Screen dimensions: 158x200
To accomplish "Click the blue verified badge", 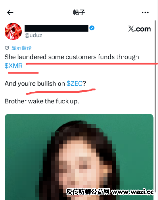I will tap(92, 28).
